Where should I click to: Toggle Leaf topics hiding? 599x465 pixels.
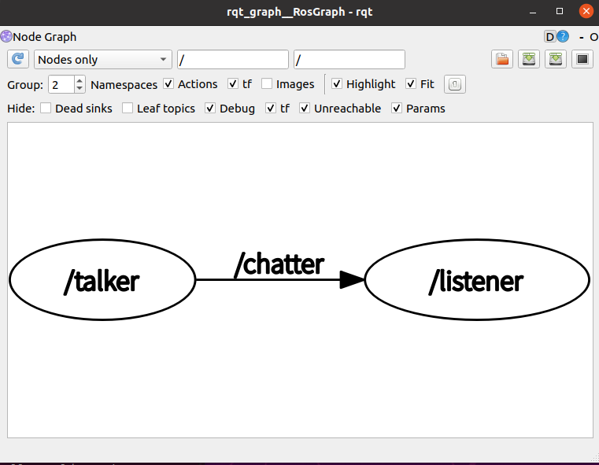(128, 109)
